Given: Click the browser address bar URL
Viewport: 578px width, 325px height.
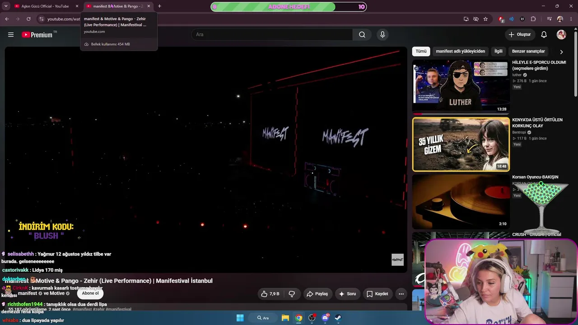Looking at the screenshot, I should [64, 19].
